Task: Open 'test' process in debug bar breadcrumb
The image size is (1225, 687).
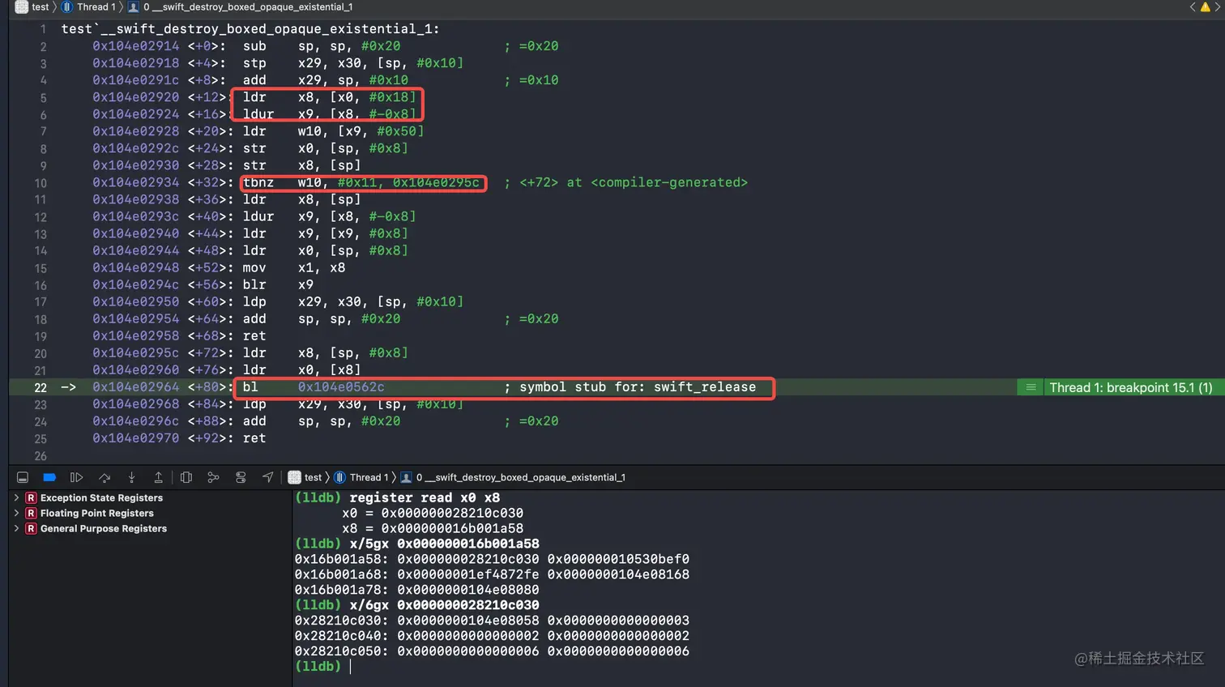Action: [x=313, y=478]
